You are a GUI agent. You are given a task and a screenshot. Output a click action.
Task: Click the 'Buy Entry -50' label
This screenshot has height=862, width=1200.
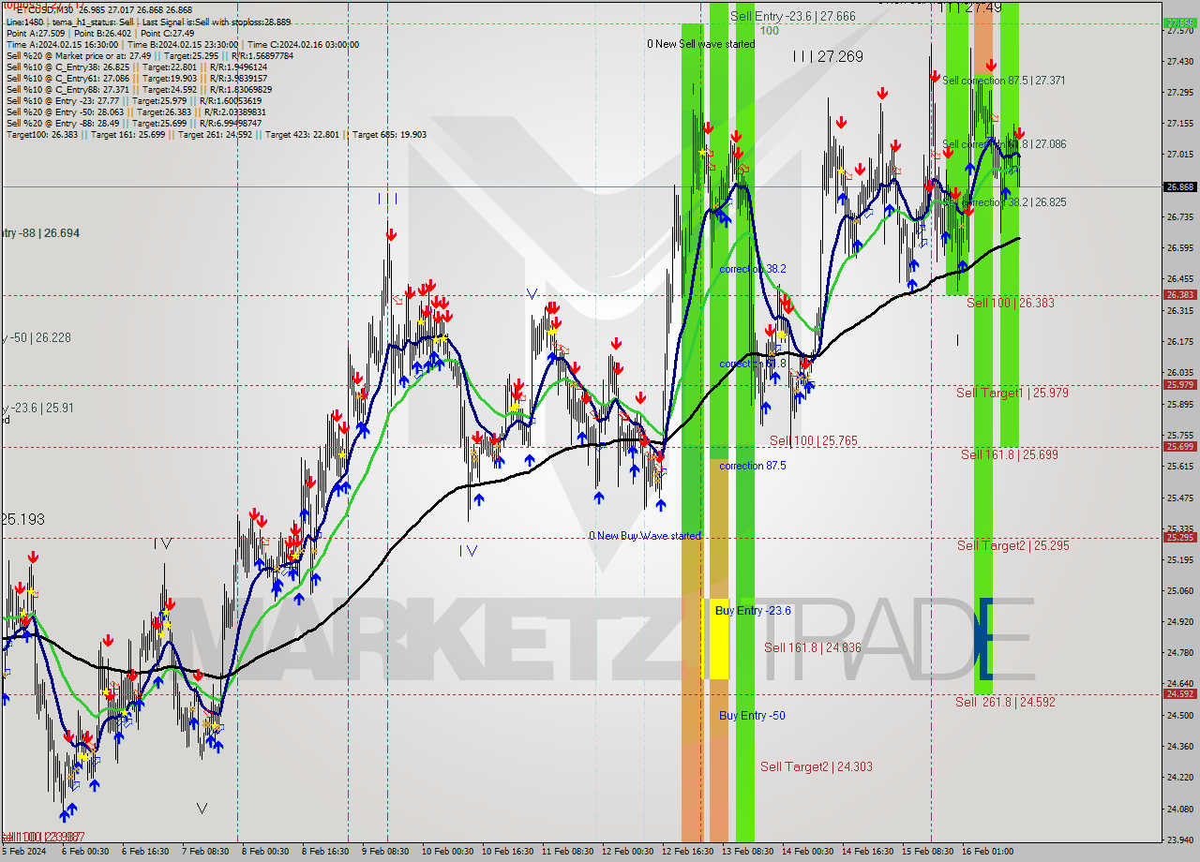coord(752,716)
